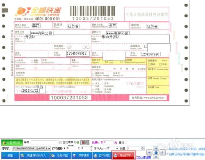
Task: Tick the 自动填单号 checkbox
Action: pyautogui.click(x=60, y=142)
